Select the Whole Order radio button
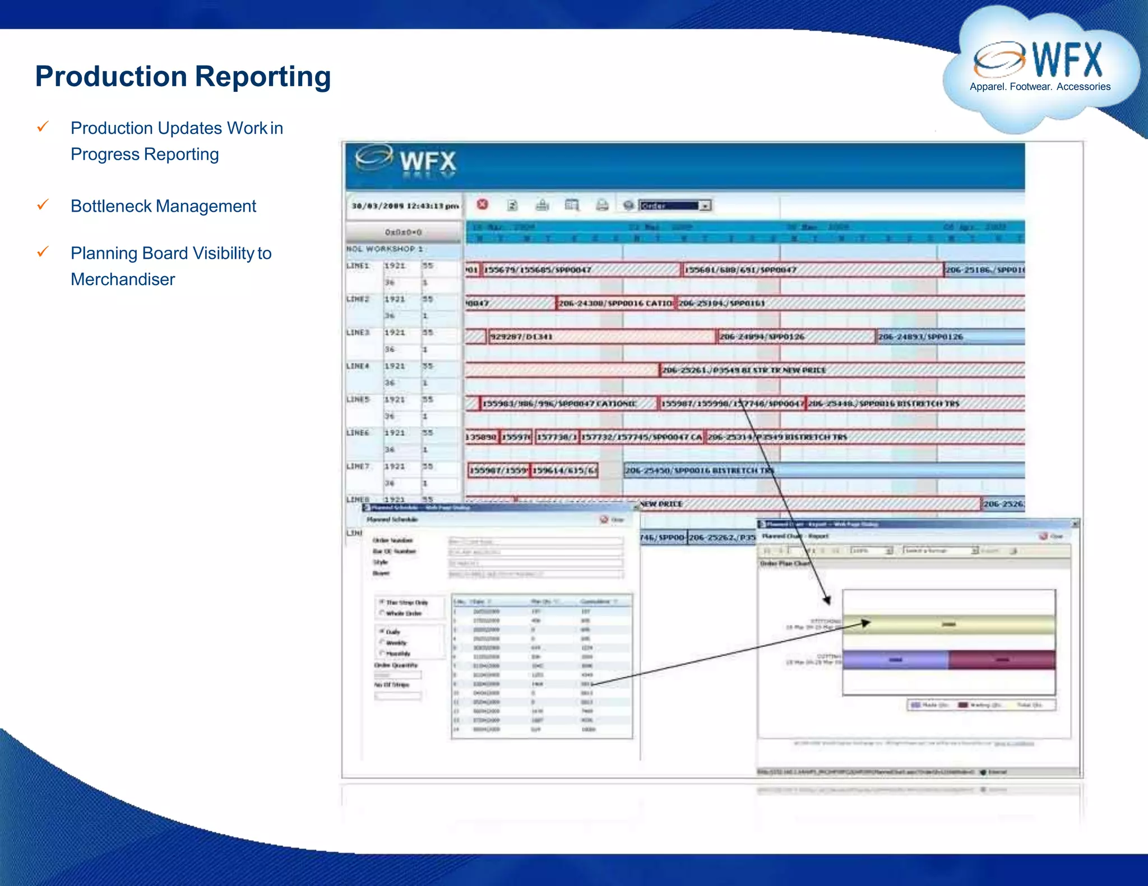 382,613
